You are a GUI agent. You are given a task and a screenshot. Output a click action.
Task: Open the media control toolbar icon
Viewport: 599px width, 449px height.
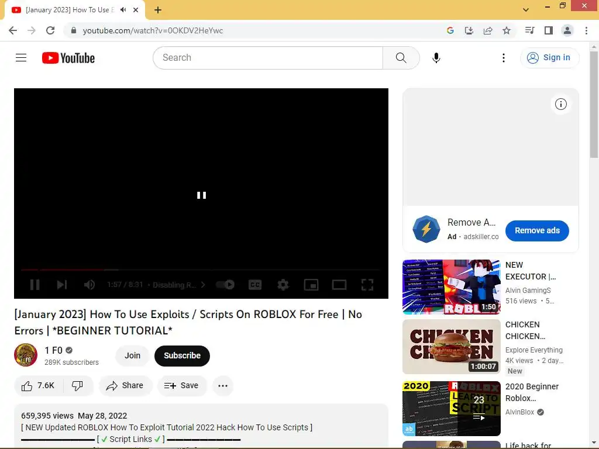click(529, 30)
